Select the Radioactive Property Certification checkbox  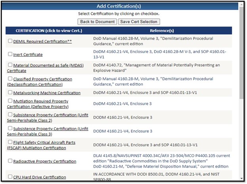pyautogui.click(x=10, y=161)
